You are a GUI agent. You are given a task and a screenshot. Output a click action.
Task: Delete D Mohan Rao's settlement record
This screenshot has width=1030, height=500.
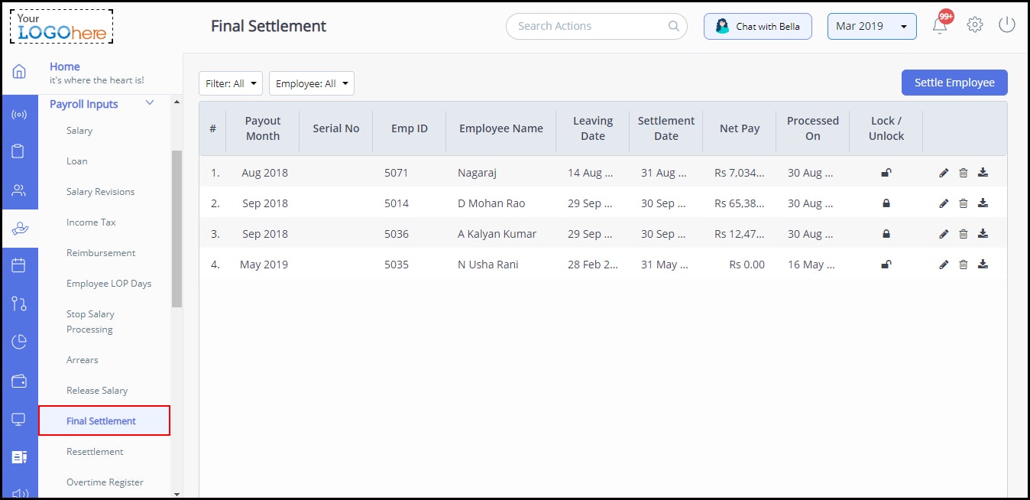pos(963,203)
